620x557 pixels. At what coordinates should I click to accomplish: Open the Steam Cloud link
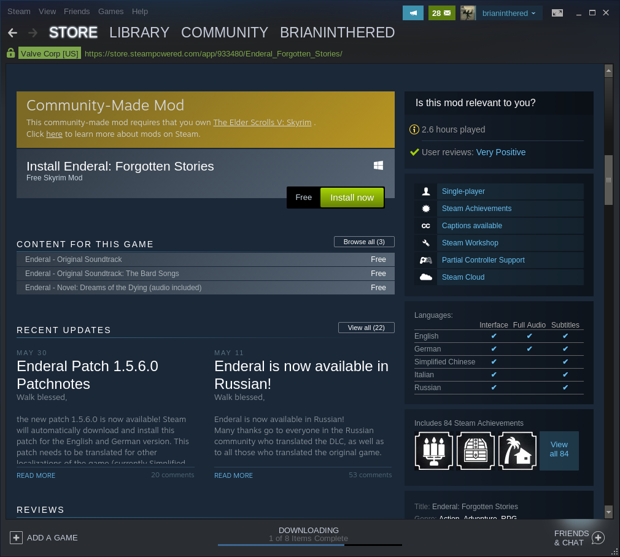tap(463, 277)
